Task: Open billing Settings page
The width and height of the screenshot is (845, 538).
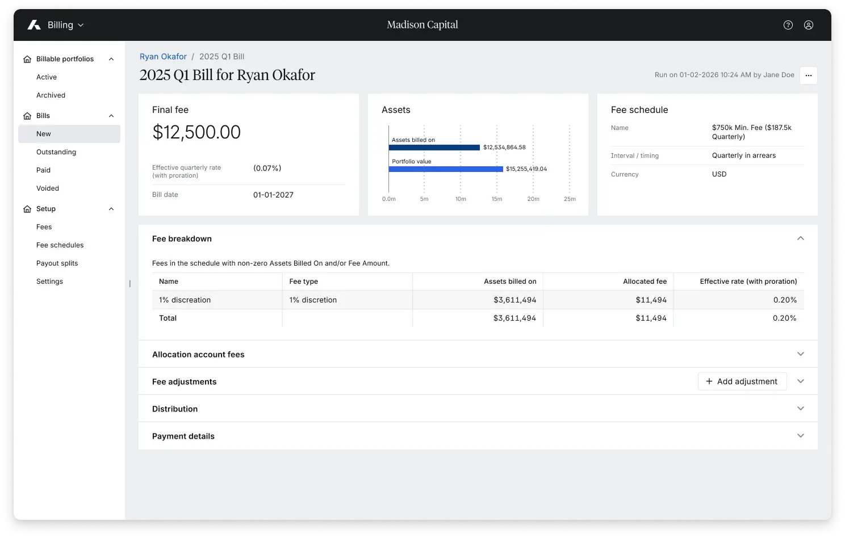Action: click(x=69, y=281)
